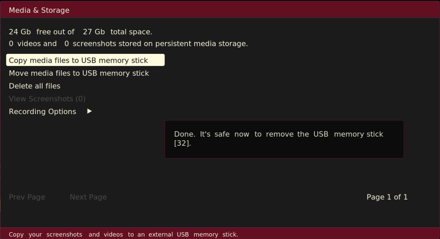Viewport: 440px width, 239px height.
Task: Click the bottom status bar description
Action: pyautogui.click(x=123, y=234)
